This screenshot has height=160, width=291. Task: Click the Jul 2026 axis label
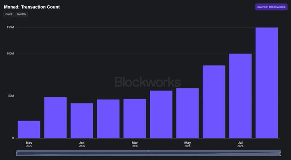[x=241, y=144]
